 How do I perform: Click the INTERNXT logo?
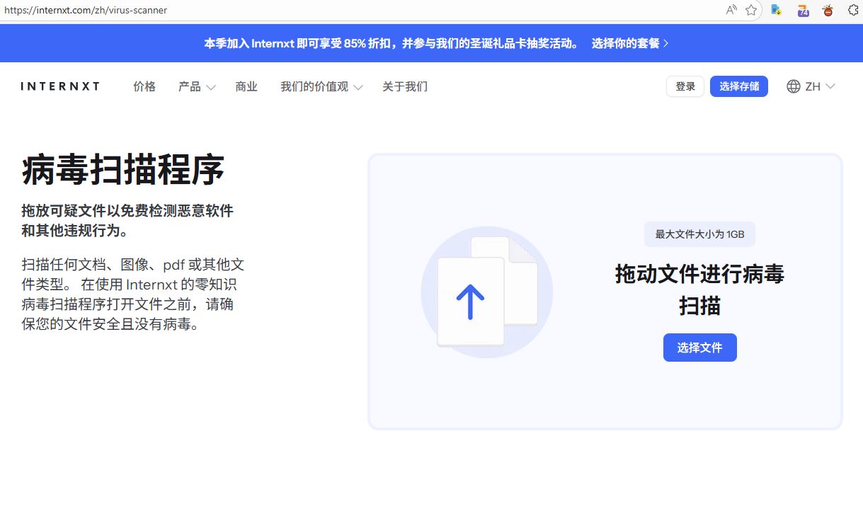[60, 86]
